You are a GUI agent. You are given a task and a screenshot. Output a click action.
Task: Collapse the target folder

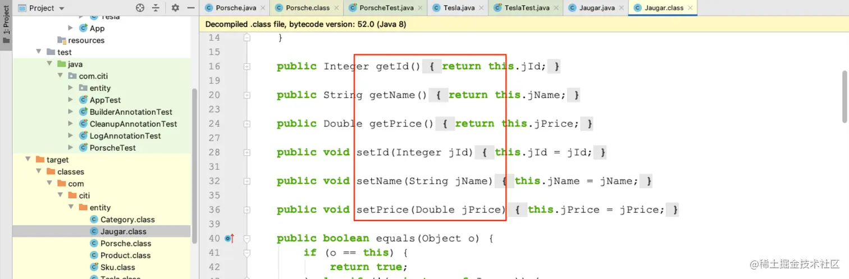tap(28, 160)
